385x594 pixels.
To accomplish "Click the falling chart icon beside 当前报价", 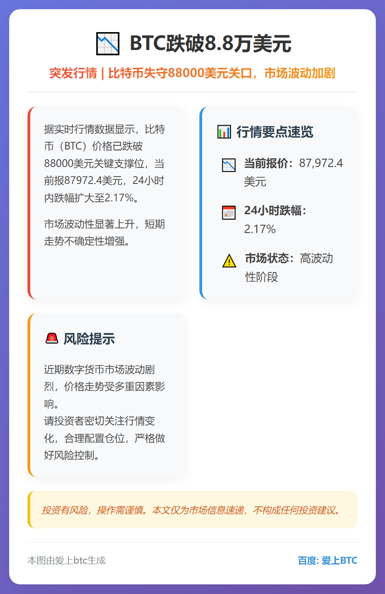I will click(x=229, y=165).
